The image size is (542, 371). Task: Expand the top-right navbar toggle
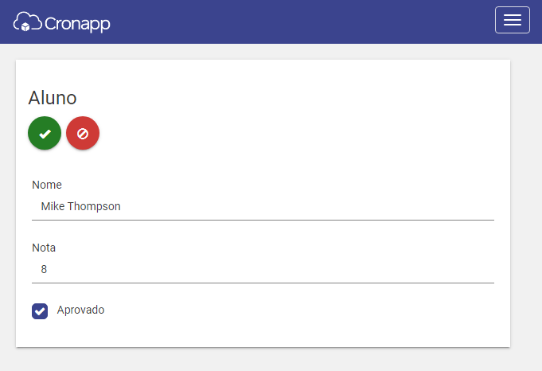click(513, 20)
